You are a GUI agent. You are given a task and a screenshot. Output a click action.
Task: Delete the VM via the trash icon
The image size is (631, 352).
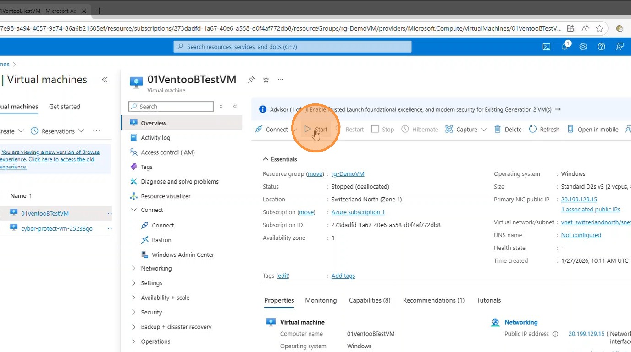click(508, 130)
